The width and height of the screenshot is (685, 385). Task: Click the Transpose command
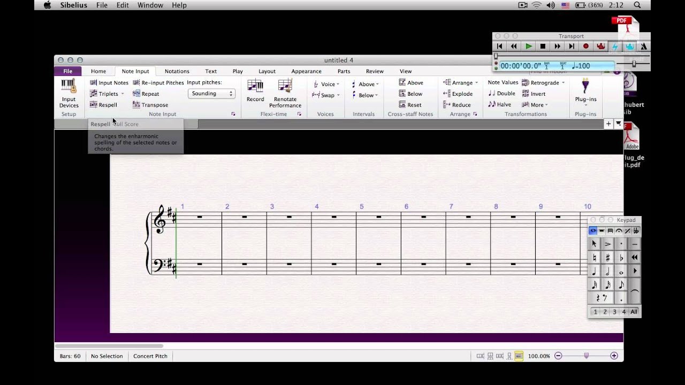(150, 105)
